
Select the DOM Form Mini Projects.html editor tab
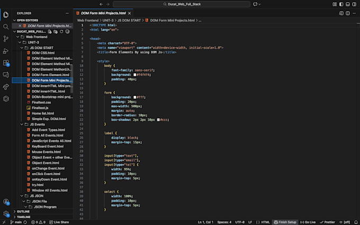pos(103,13)
